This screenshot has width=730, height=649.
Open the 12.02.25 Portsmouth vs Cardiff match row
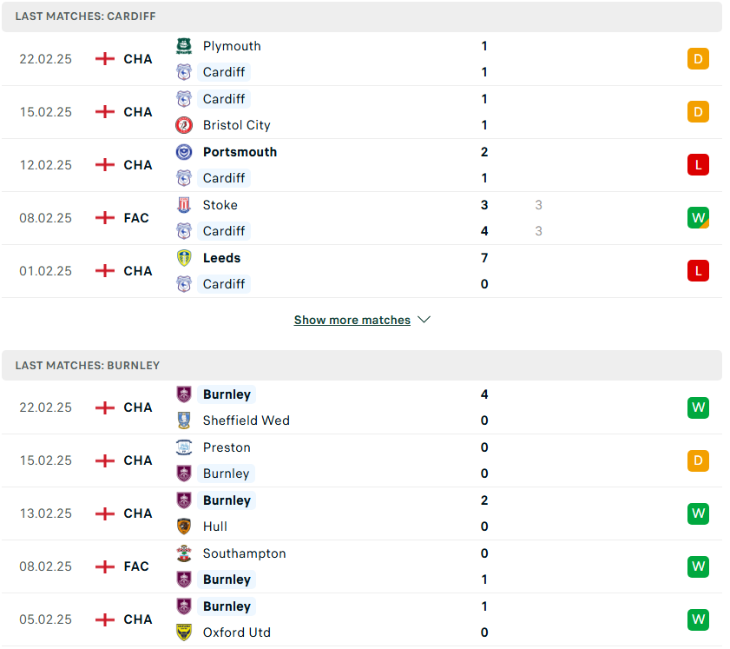click(362, 165)
